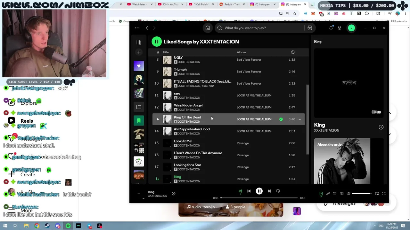This screenshot has width=410, height=230.
Task: Bookmark this page with the star icon
Action: coord(294,13)
